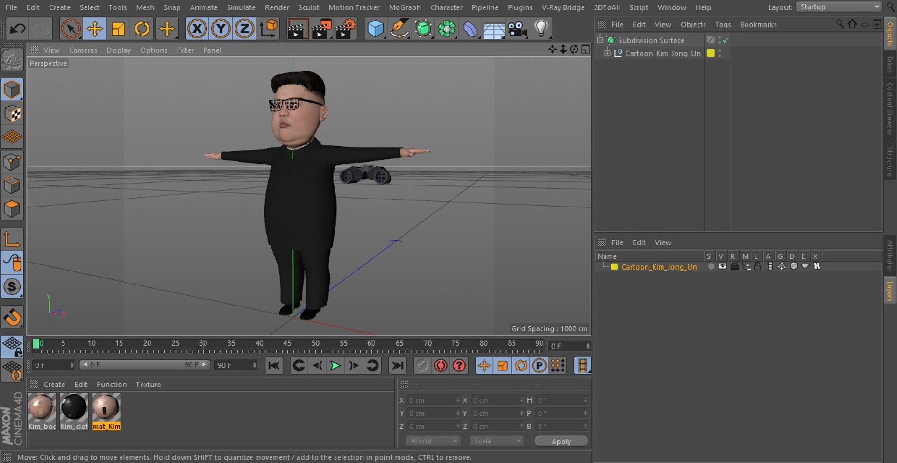Image resolution: width=897 pixels, height=463 pixels.
Task: Open the Bend deformer icon
Action: pos(470,29)
